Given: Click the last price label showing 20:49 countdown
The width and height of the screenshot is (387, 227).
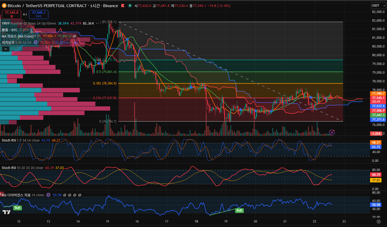Looking at the screenshot, I should coord(378,100).
